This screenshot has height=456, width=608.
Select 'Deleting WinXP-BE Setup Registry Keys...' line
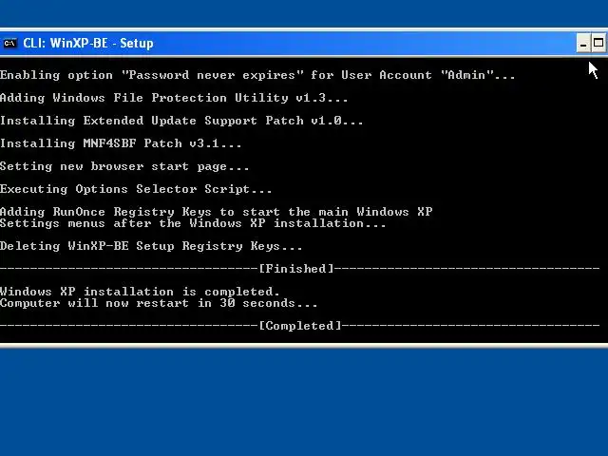[x=151, y=246]
